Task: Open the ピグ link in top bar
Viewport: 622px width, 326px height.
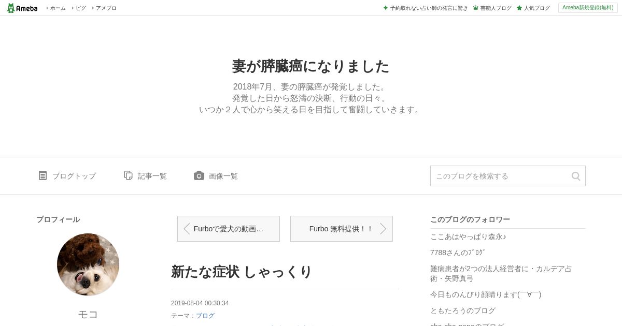Action: coord(81,8)
